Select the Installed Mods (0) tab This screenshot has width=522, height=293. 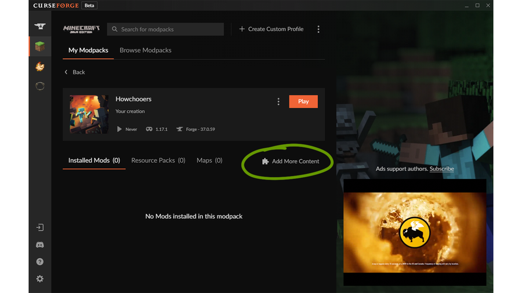(x=94, y=160)
